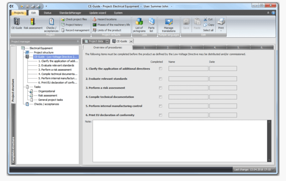This screenshot has width=286, height=181.
Task: Open Limits of the product
Action: coord(107,30)
